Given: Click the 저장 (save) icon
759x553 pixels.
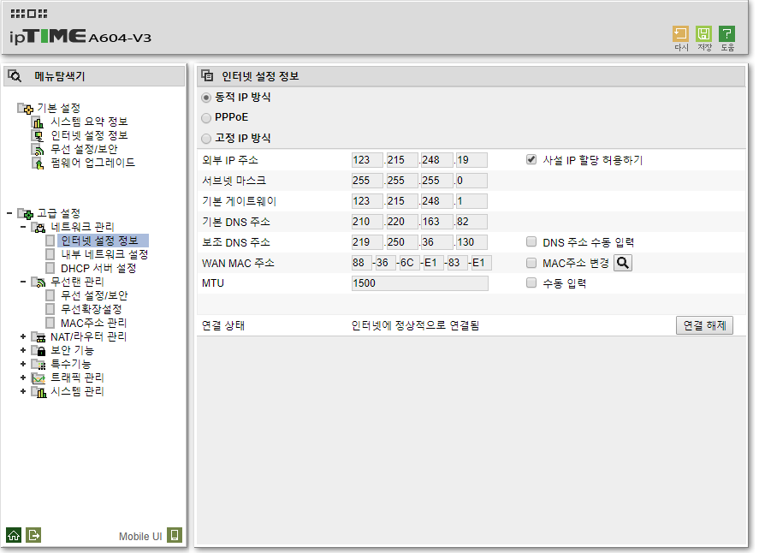Looking at the screenshot, I should [x=704, y=34].
